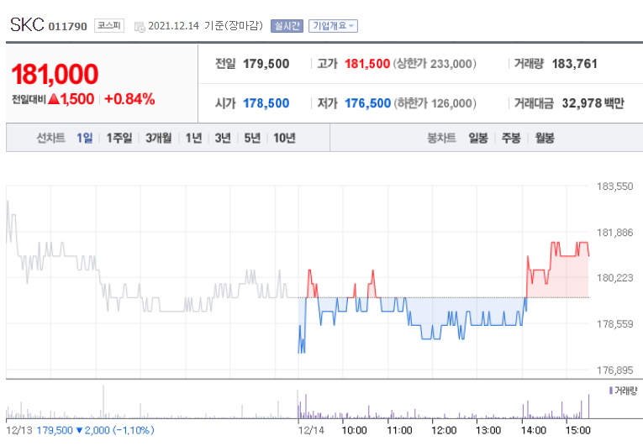Click the 12:00 time axis label
The width and height of the screenshot is (643, 446).
pyautogui.click(x=444, y=430)
